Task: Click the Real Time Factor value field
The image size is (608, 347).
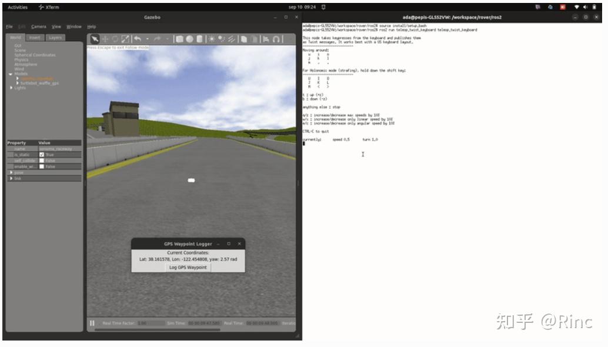Action: coord(151,323)
